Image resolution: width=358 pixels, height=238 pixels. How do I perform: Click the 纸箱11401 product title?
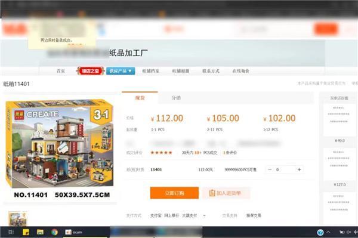(x=17, y=84)
